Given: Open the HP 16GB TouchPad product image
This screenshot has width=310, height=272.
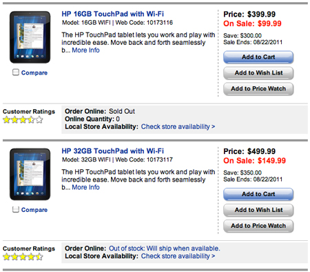Looking at the screenshot, I should tap(30, 37).
